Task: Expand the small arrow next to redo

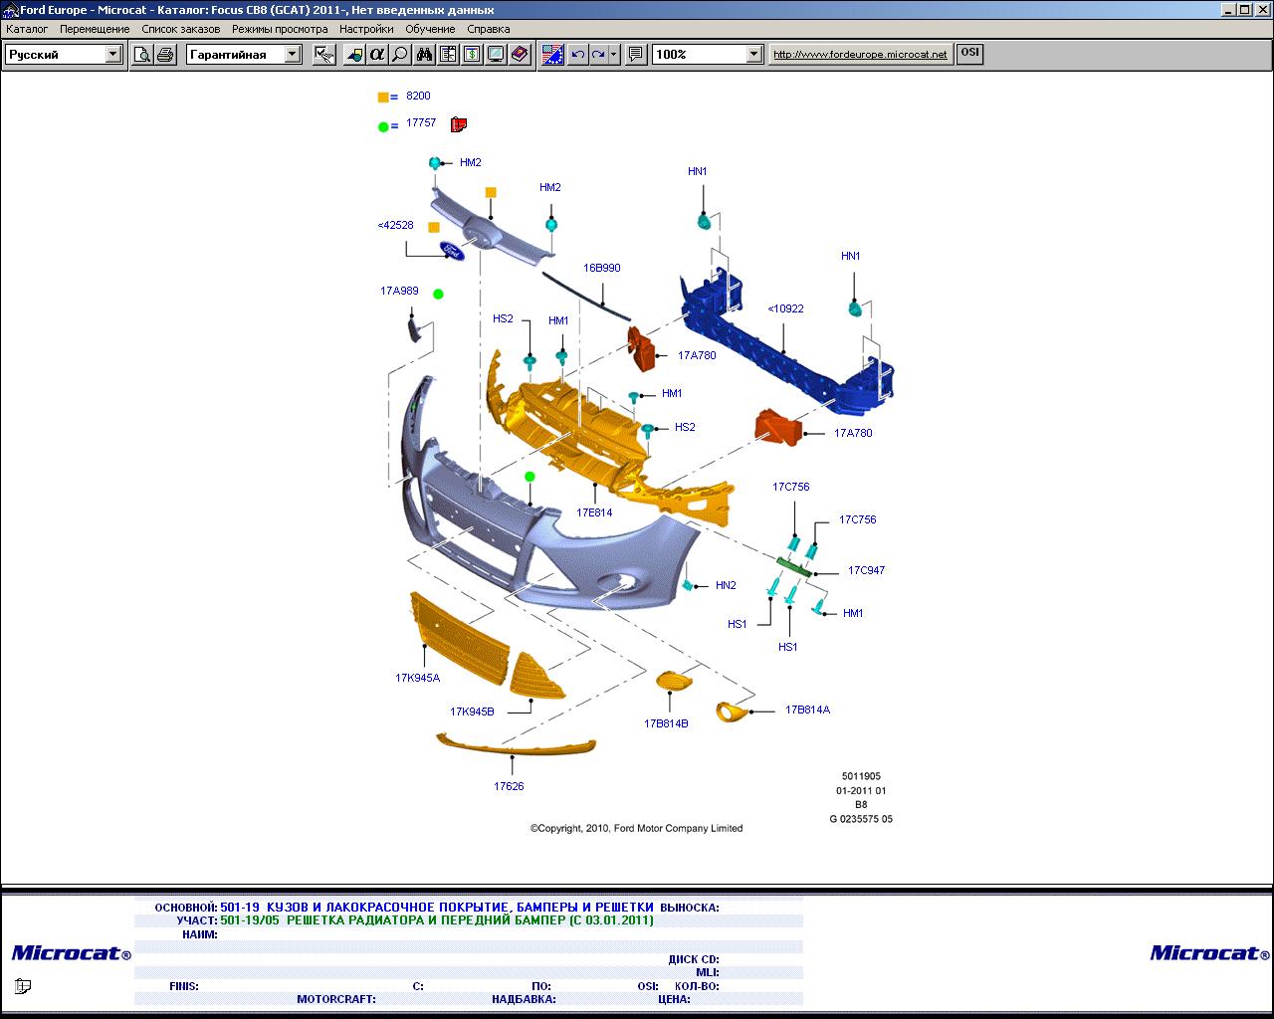Action: tap(614, 55)
